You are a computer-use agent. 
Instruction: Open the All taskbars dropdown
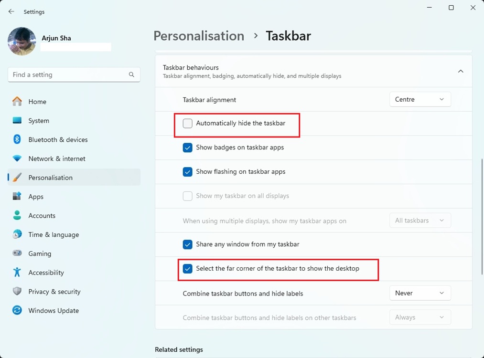pos(420,221)
